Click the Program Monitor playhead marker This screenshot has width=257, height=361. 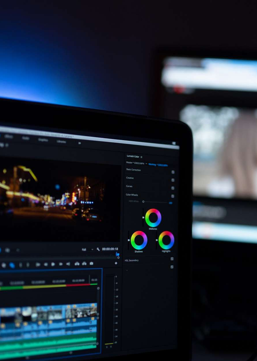(117, 254)
